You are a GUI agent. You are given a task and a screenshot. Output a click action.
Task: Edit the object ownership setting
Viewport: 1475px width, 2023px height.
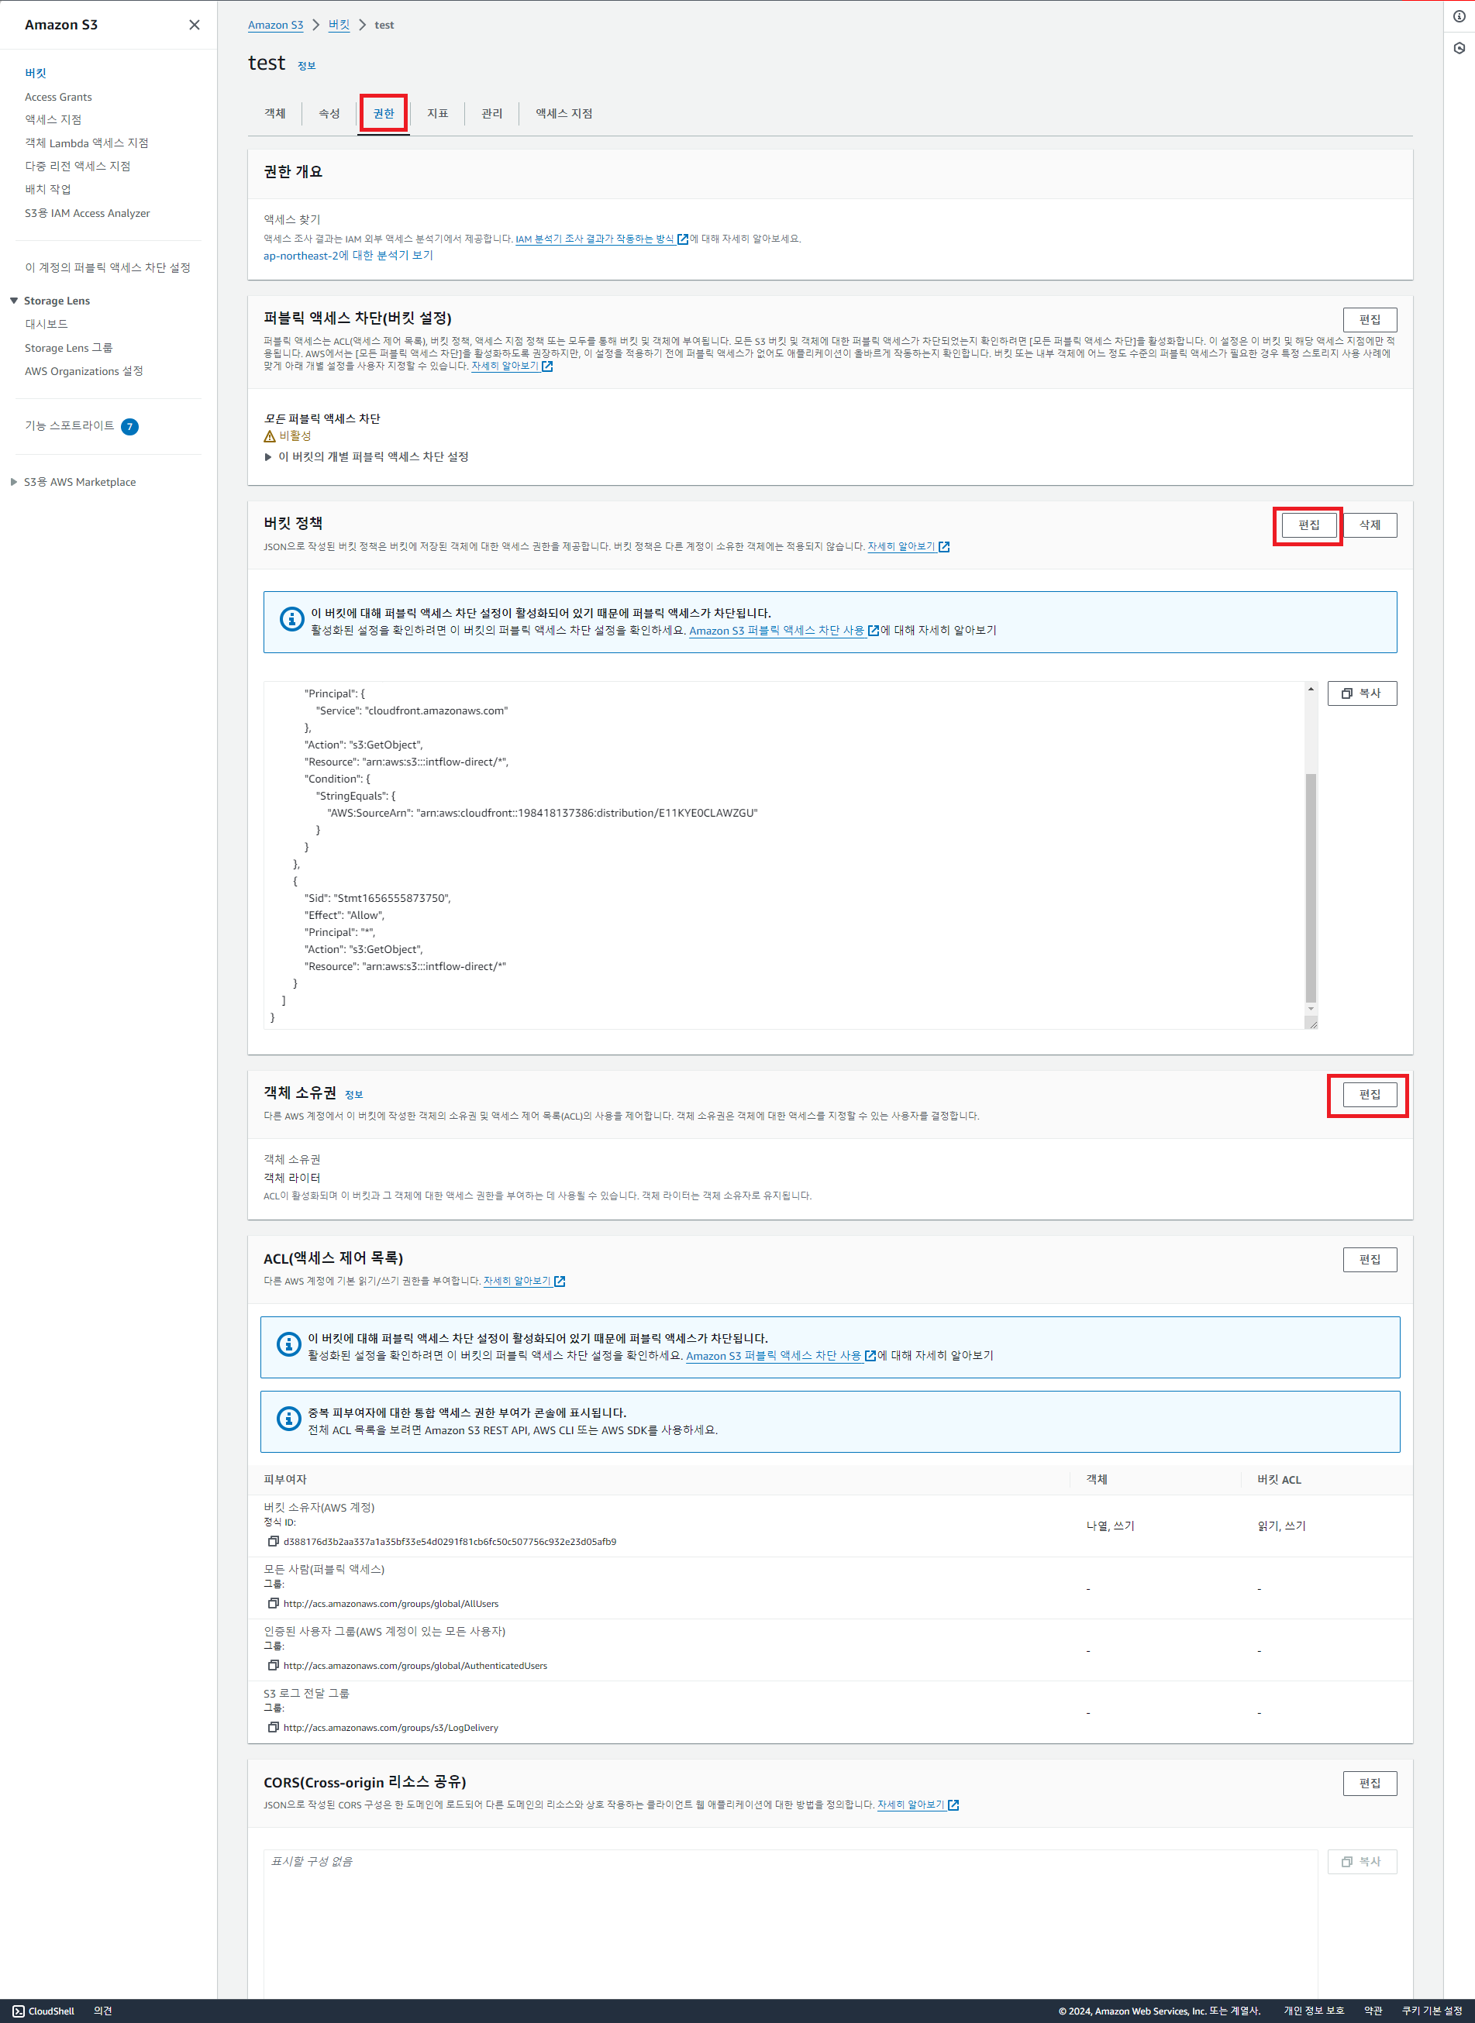tap(1370, 1094)
